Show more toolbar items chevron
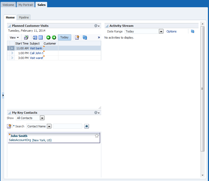Screen dimensions: 209x181 point(99,38)
